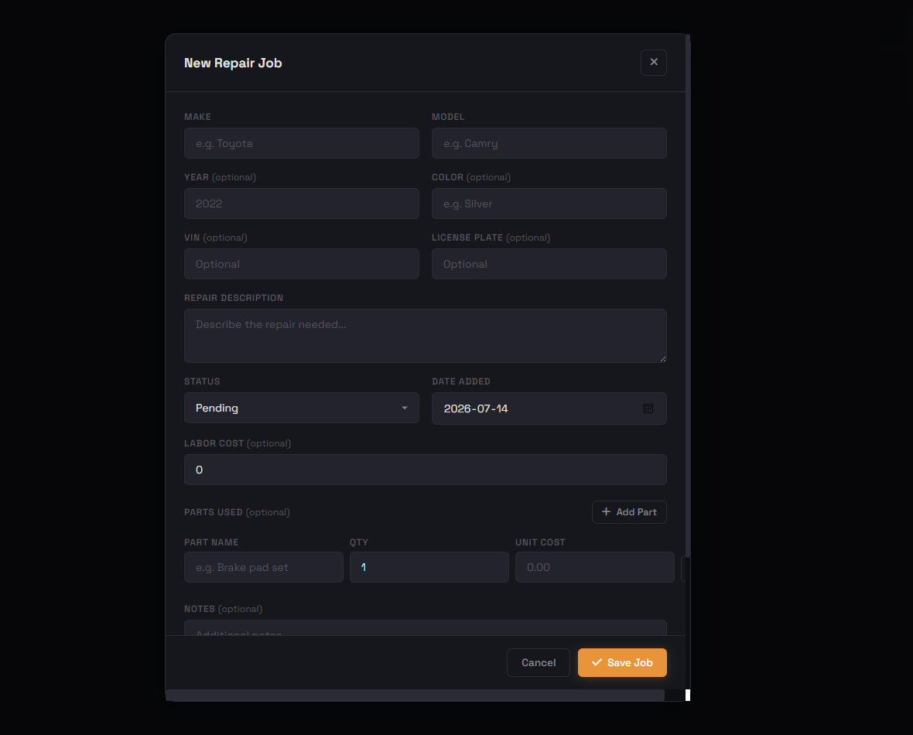Open the calendar picker icon
This screenshot has width=913, height=735.
(x=648, y=409)
